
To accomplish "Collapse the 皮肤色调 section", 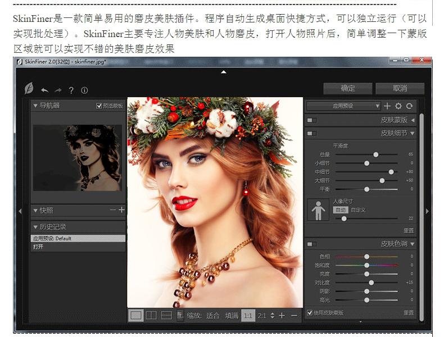I will 413,244.
